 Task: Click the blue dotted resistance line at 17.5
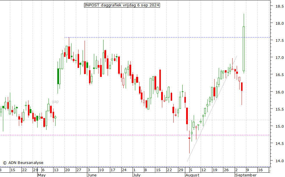pyautogui.click(x=167, y=37)
